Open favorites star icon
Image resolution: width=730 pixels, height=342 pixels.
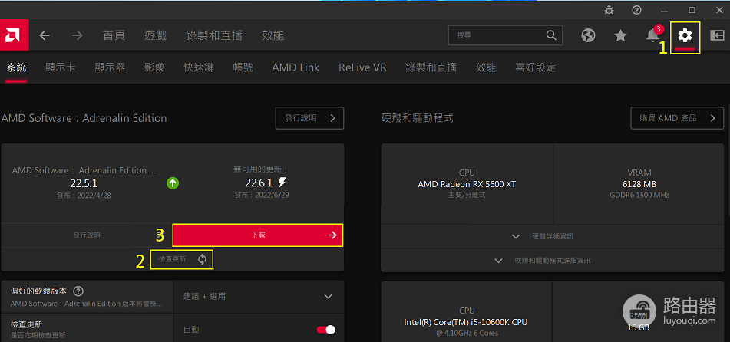tap(620, 35)
